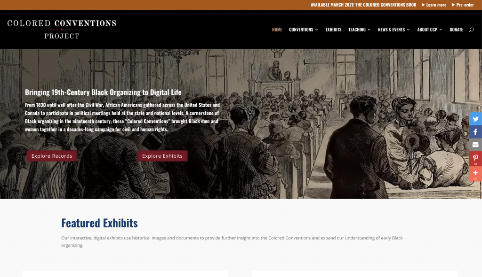Click the Colored Conventions Project logo
Screen dimensions: 482x277
(62, 30)
